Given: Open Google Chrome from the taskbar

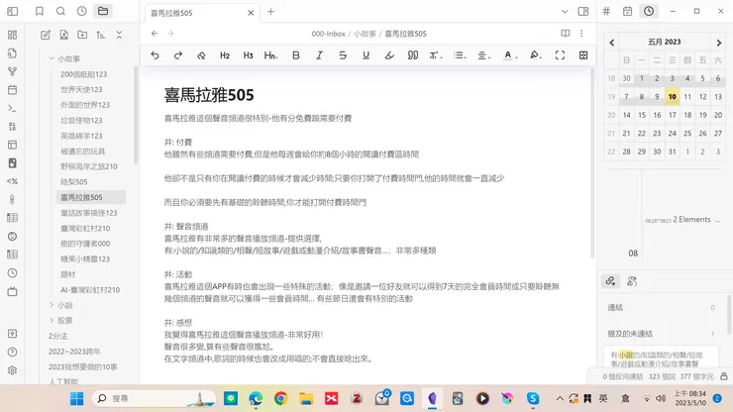Looking at the screenshot, I should point(281,398).
